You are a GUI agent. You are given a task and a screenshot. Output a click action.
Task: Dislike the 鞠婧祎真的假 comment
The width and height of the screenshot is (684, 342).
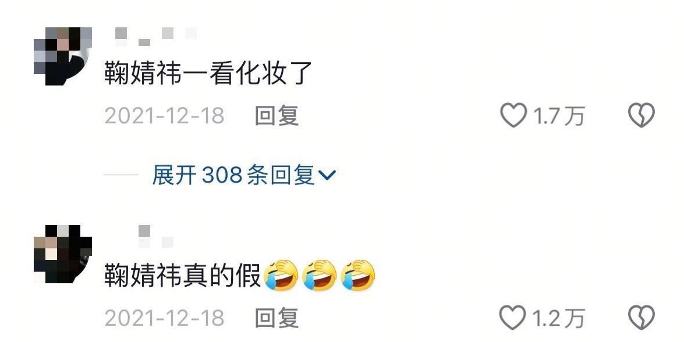tap(642, 318)
